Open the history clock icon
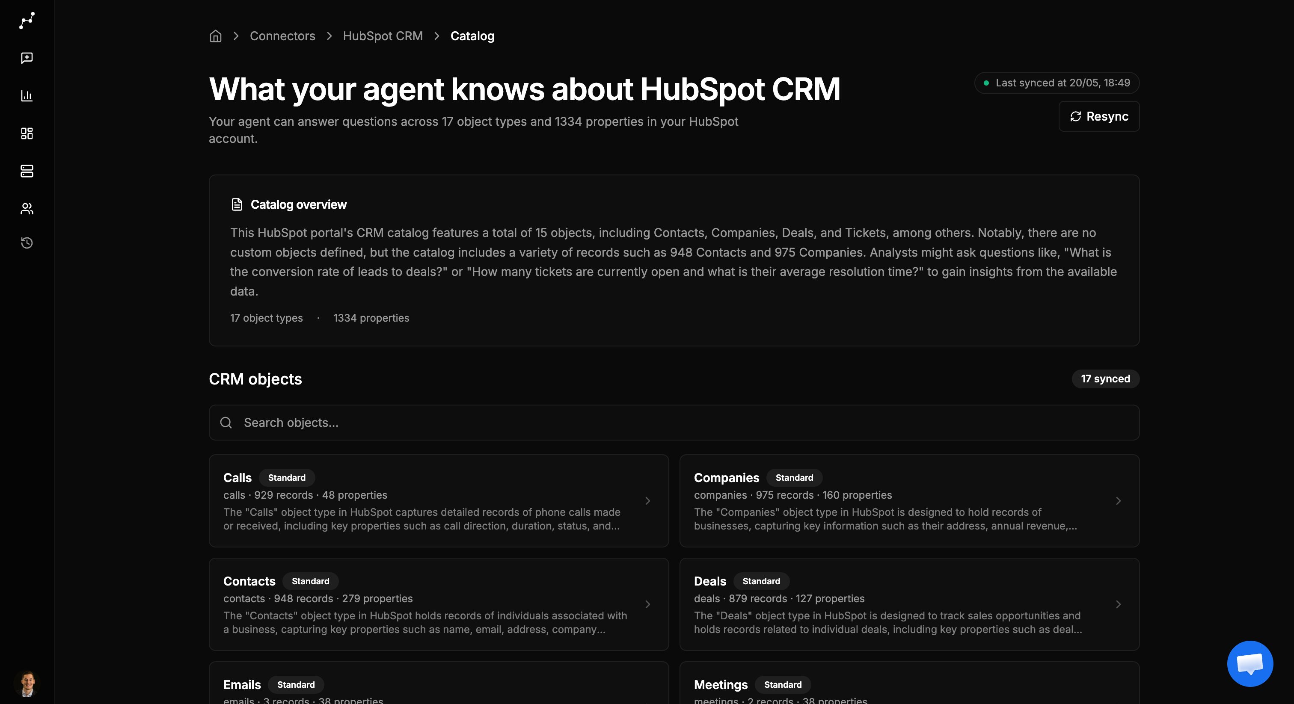The height and width of the screenshot is (704, 1294). pyautogui.click(x=27, y=243)
